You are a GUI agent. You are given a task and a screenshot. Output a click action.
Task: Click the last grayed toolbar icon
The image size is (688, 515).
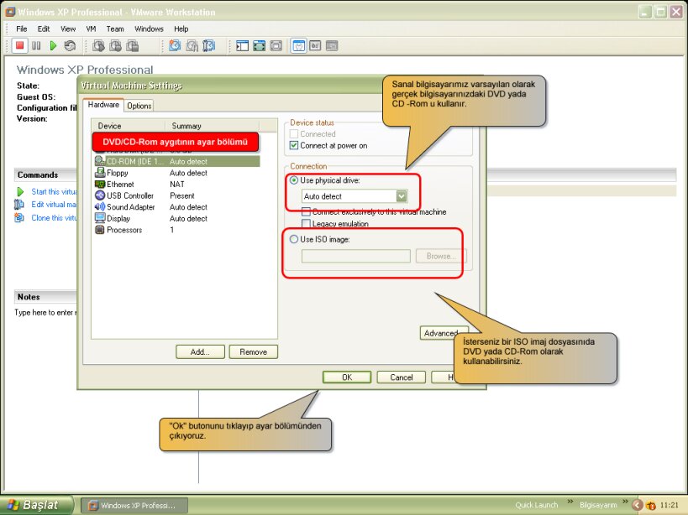(x=332, y=45)
